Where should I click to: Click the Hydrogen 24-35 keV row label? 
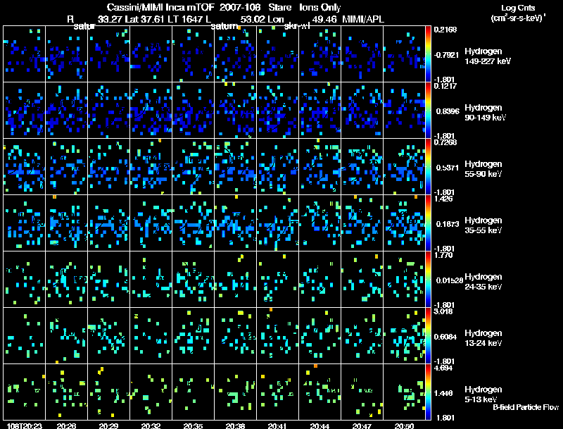(483, 282)
